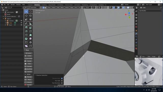Screen dimensions: 163x92
Task: Select the Rip Region tool
Action: [x=31, y=46]
